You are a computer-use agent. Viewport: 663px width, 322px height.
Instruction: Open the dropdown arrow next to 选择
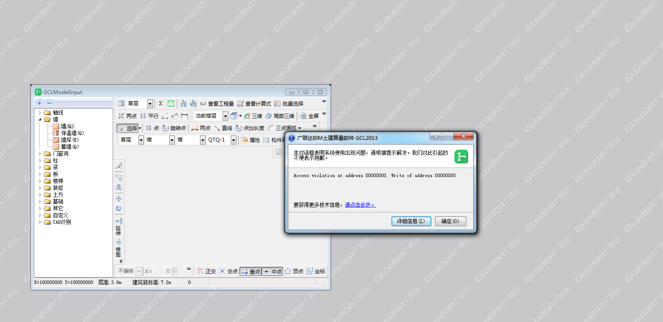[x=140, y=128]
